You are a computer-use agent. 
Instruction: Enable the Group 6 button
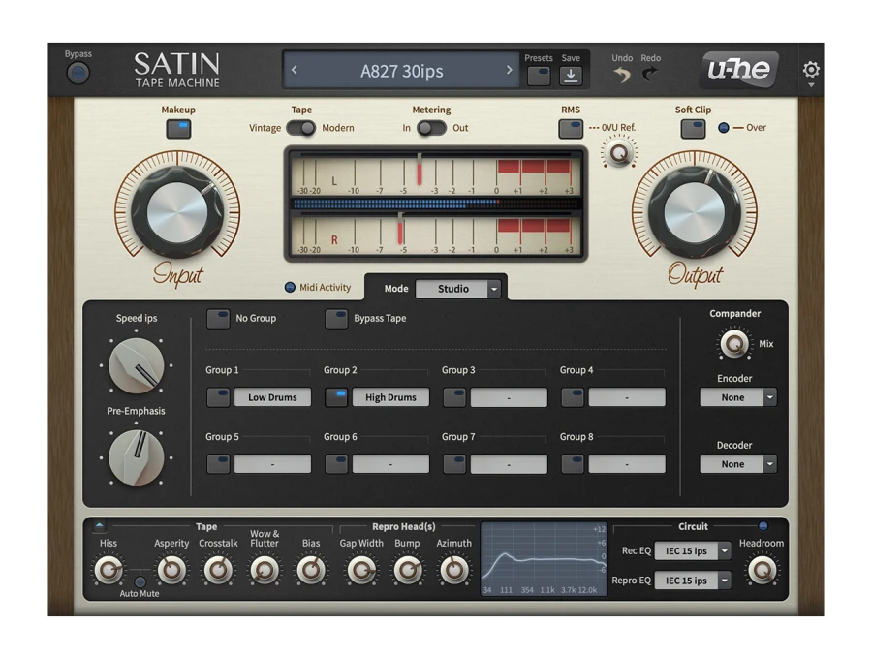coord(336,464)
